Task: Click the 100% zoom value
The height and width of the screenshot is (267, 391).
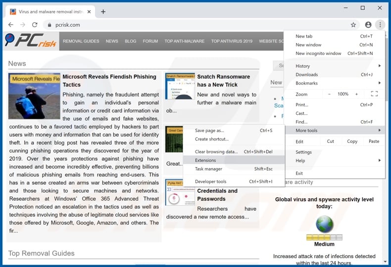Action: tap(343, 94)
